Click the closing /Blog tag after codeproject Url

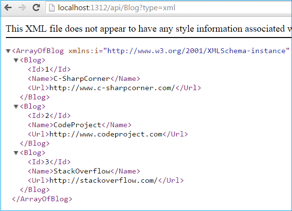(35, 143)
